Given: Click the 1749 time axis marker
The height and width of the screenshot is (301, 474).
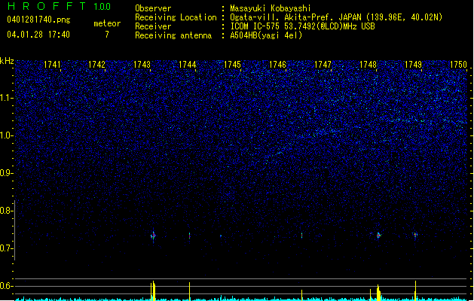Looking at the screenshot, I should [x=413, y=65].
